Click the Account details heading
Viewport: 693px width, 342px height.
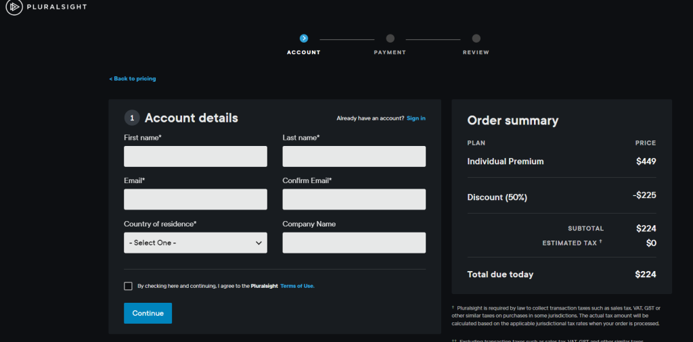192,118
